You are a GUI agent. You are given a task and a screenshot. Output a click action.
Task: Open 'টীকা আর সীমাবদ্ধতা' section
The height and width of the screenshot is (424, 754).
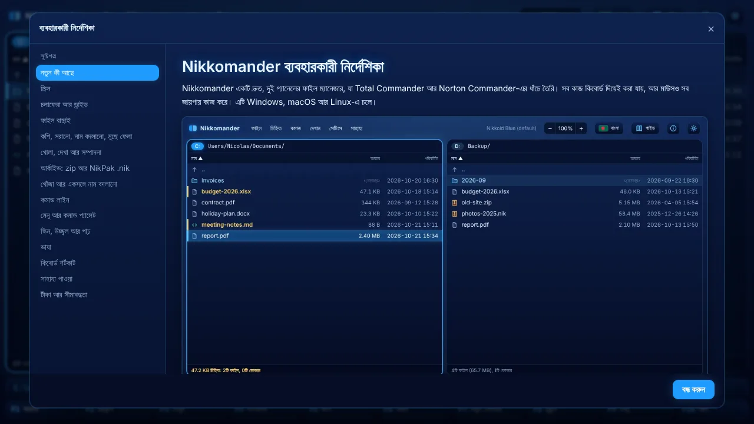click(x=97, y=294)
